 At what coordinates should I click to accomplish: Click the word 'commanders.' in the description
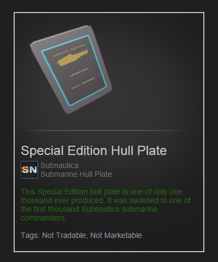pyautogui.click(x=44, y=218)
